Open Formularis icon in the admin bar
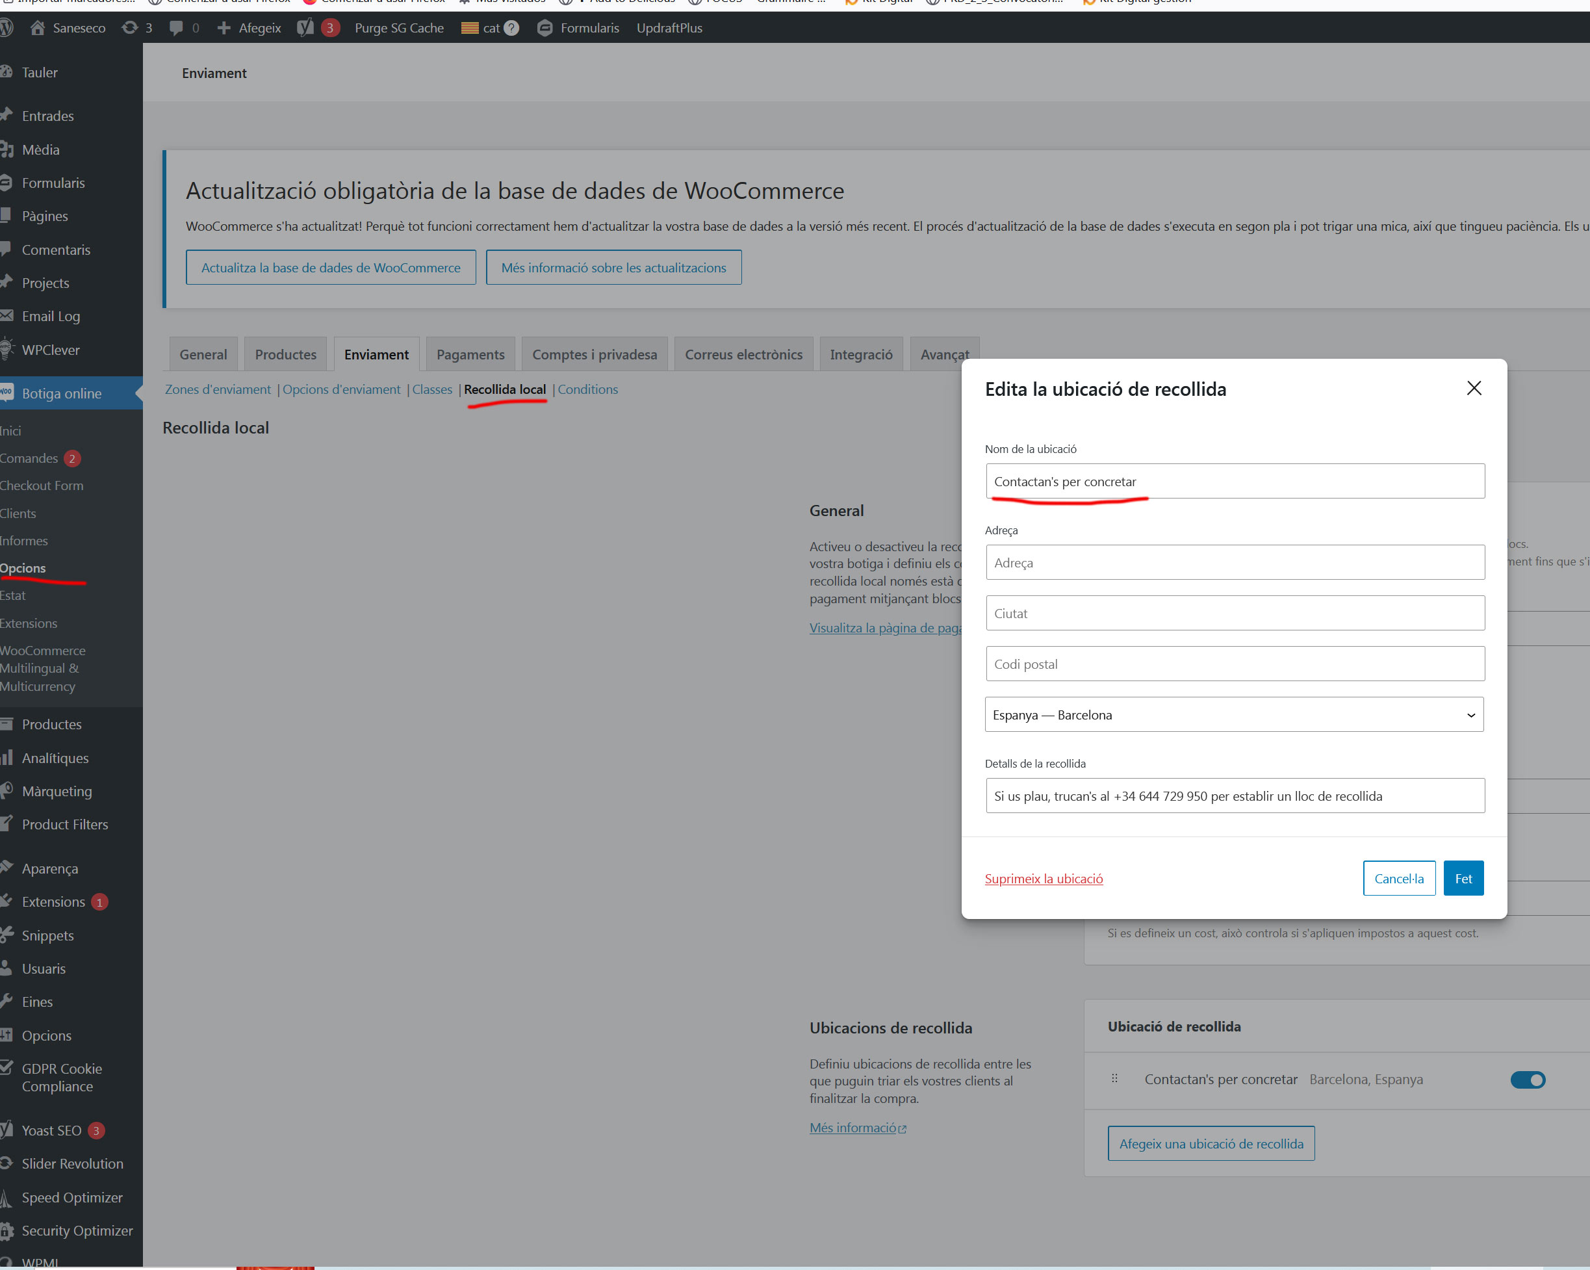The width and height of the screenshot is (1590, 1270). click(x=545, y=28)
